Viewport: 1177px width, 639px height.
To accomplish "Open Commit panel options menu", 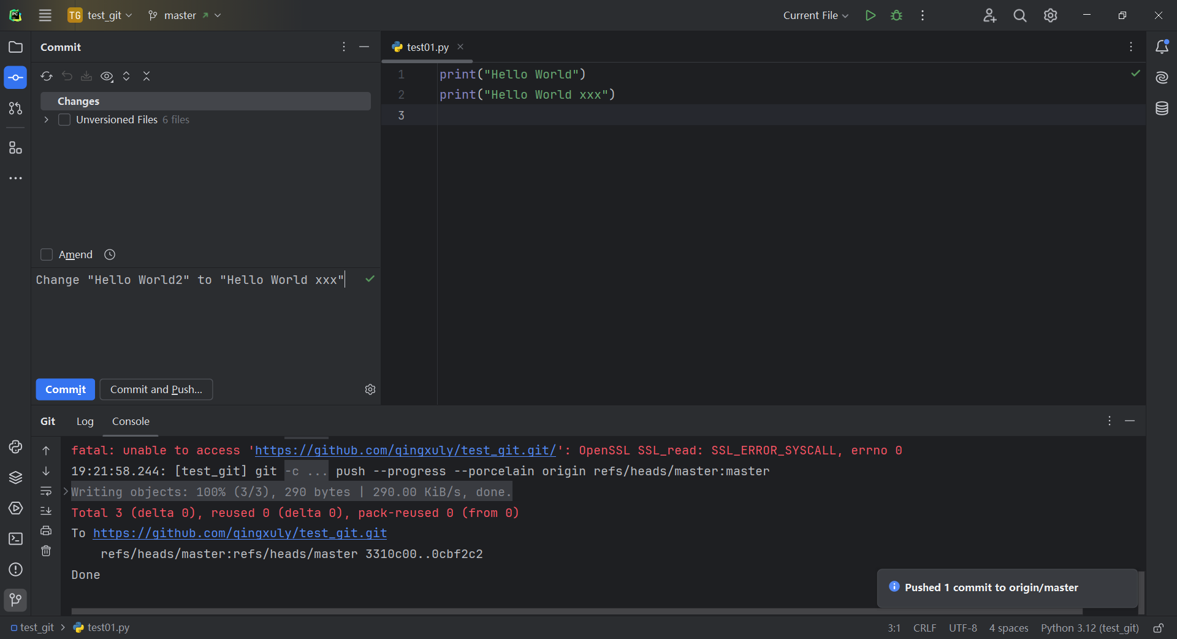I will pos(344,47).
